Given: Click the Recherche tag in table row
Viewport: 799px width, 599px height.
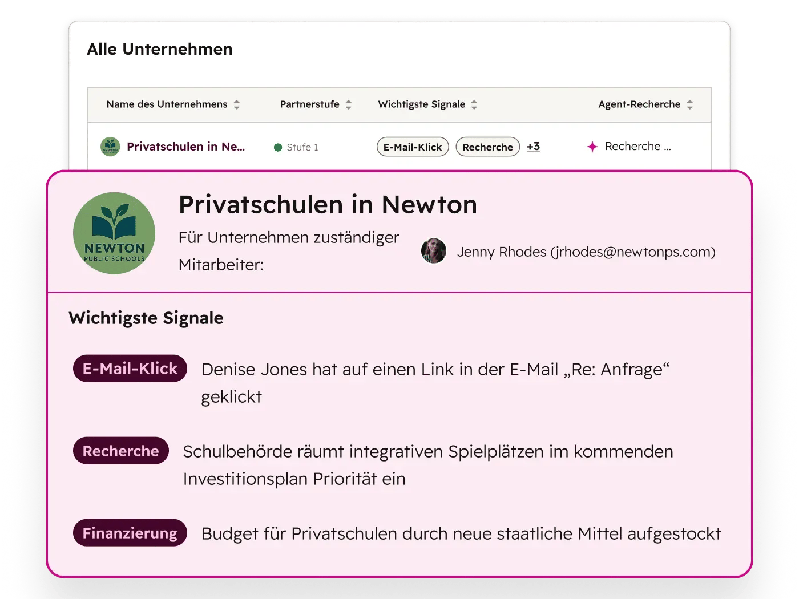Looking at the screenshot, I should click(x=487, y=147).
